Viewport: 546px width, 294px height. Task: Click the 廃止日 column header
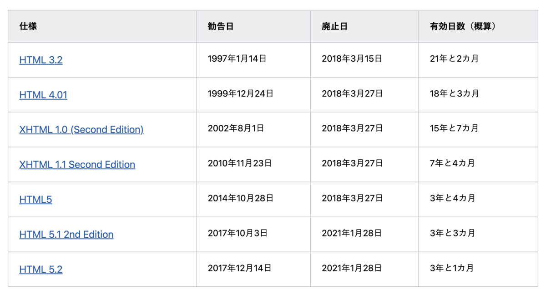[x=334, y=26]
